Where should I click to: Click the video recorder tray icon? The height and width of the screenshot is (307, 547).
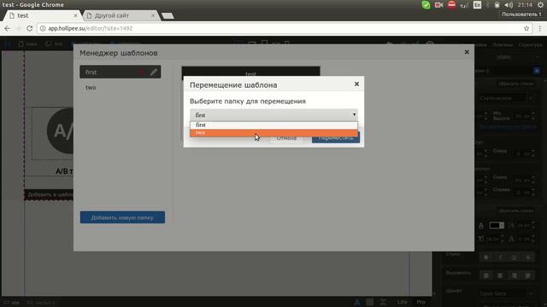438,5
